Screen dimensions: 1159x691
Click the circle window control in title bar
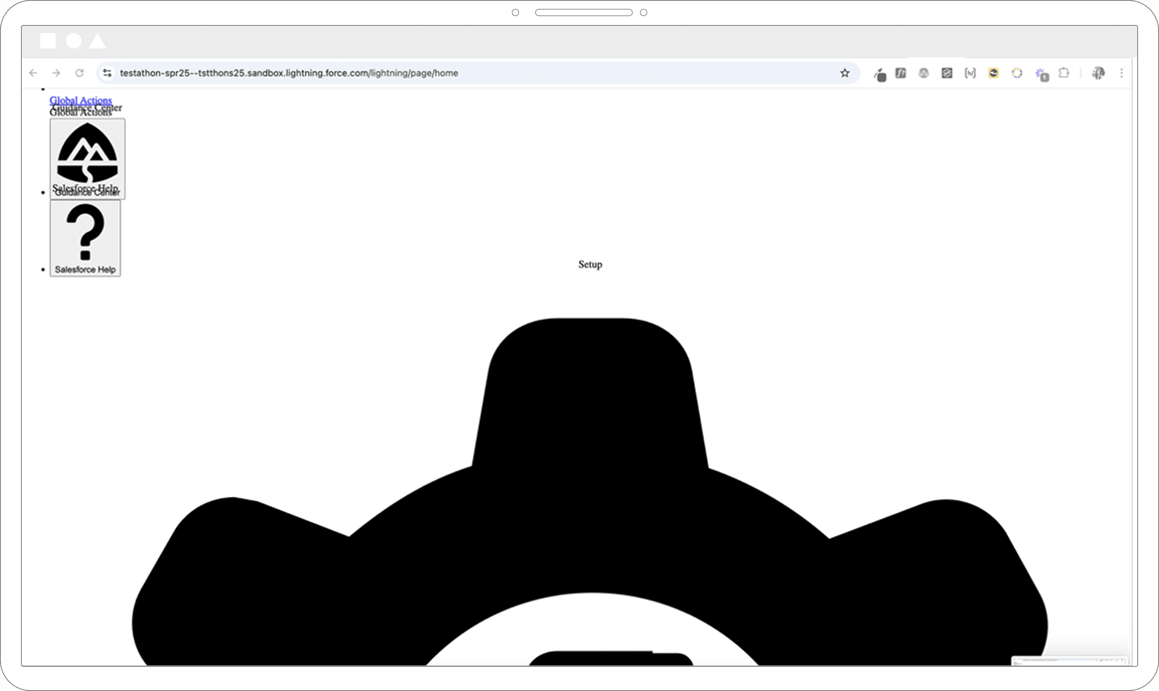click(73, 41)
